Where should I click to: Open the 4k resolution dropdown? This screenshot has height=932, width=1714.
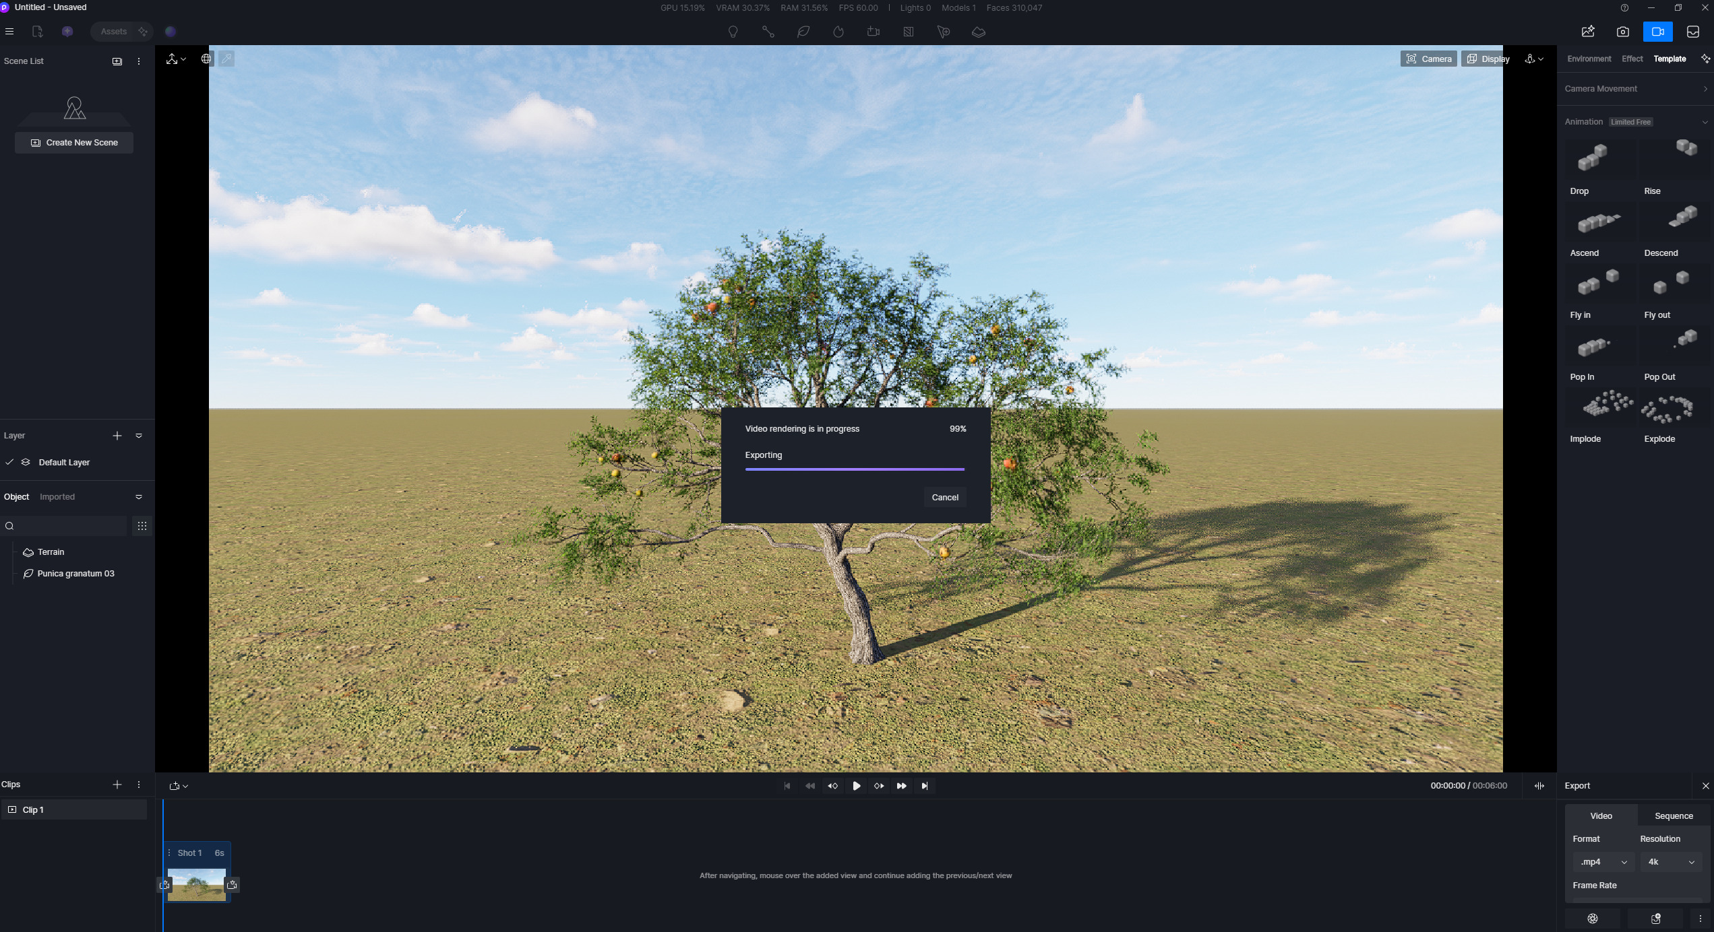[x=1670, y=862]
